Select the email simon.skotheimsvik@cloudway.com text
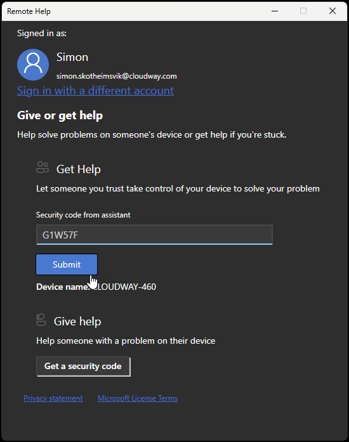Viewport: 349px width, 442px height. click(x=117, y=76)
